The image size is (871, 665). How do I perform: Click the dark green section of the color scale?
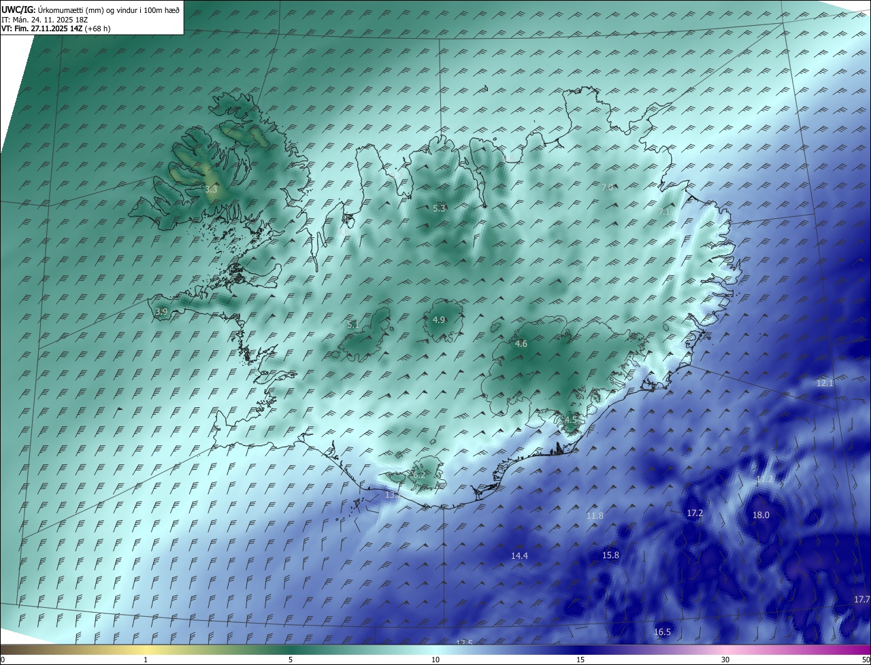[x=291, y=649]
